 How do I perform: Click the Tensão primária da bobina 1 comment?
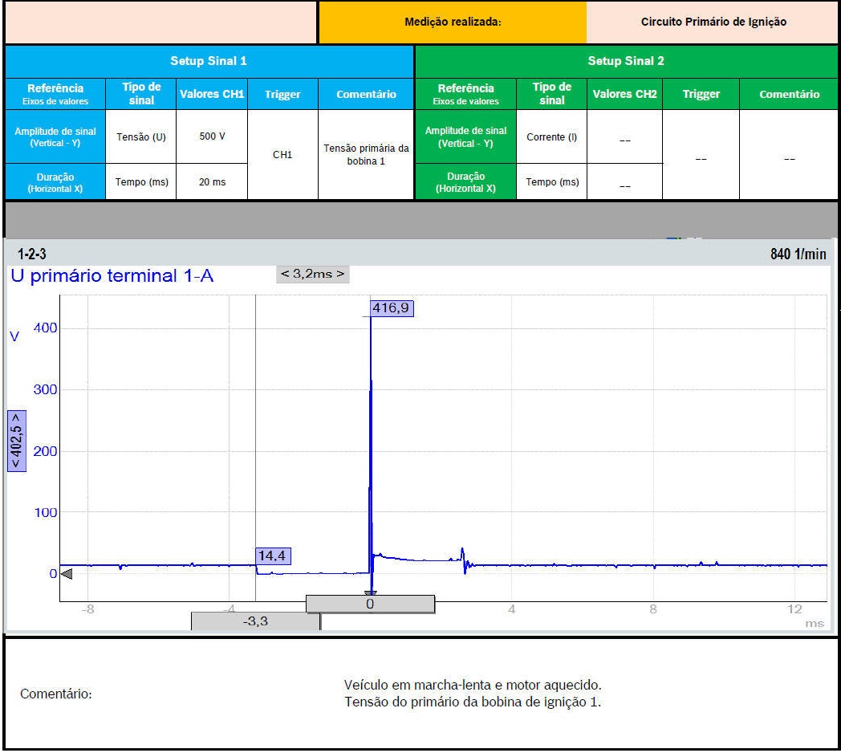click(x=366, y=155)
